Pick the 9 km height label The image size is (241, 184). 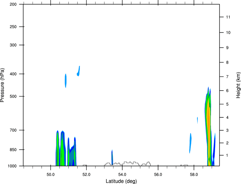point(227,48)
